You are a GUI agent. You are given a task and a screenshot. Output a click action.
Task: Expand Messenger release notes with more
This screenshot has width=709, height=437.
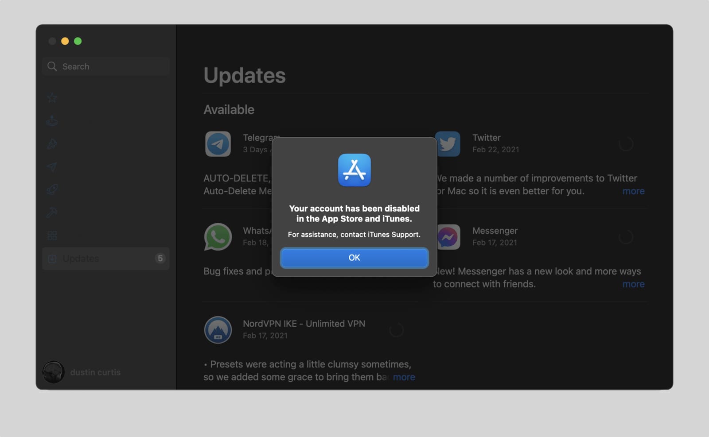633,284
